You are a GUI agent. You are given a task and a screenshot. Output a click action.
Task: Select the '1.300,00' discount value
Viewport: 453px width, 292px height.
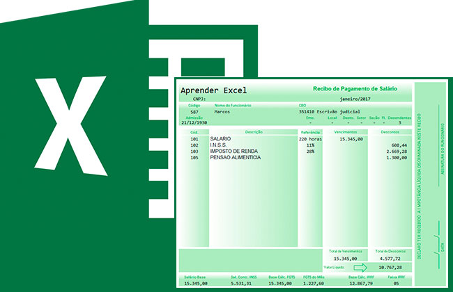pos(397,158)
